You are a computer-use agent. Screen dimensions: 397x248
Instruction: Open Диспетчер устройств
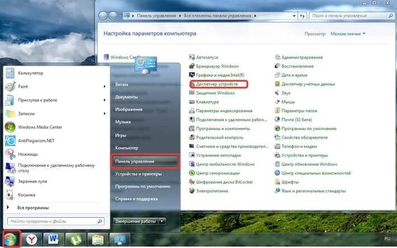[217, 84]
